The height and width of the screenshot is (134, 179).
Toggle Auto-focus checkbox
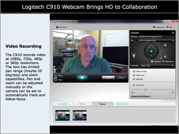click(134, 85)
